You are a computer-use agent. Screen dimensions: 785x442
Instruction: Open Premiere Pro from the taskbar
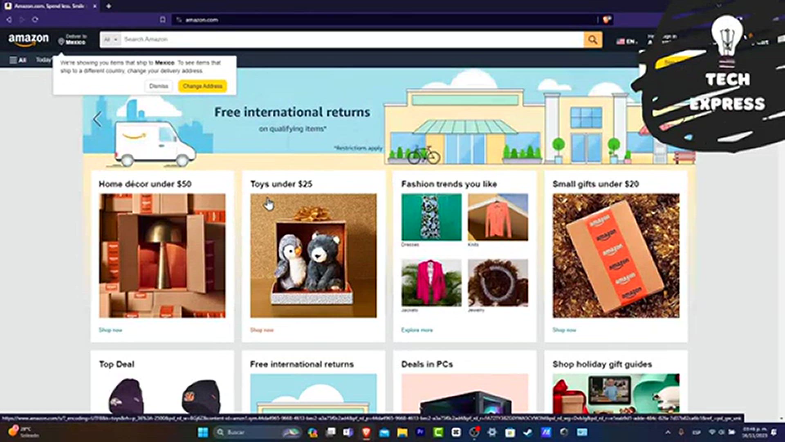pos(420,432)
